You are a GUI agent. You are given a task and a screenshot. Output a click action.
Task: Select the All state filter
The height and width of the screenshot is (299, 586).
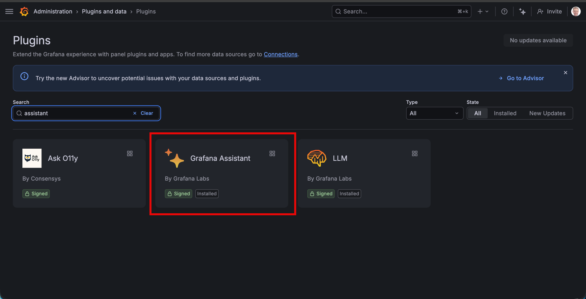click(x=478, y=113)
